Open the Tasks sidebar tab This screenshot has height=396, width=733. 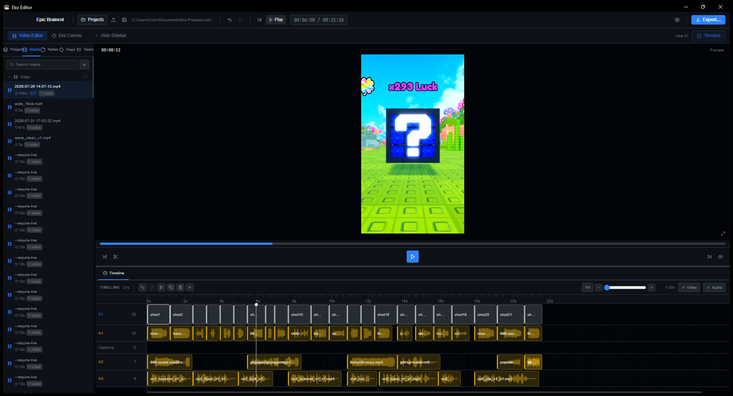[85, 49]
